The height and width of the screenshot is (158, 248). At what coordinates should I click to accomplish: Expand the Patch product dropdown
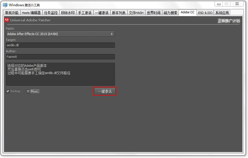coord(60,34)
